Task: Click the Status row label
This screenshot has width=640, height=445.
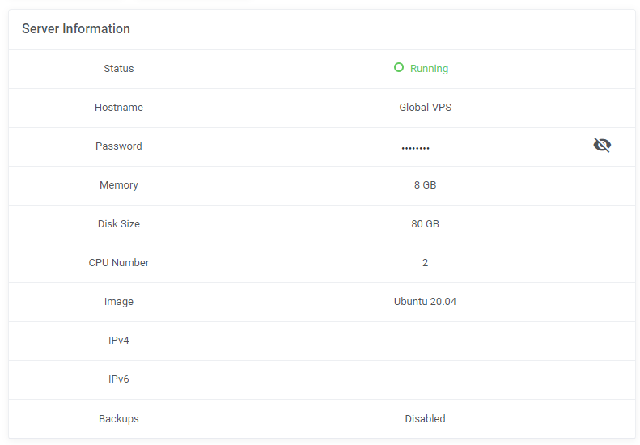Action: 119,68
